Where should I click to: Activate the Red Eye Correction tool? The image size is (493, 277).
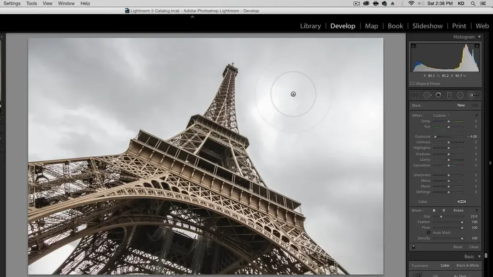click(x=438, y=95)
